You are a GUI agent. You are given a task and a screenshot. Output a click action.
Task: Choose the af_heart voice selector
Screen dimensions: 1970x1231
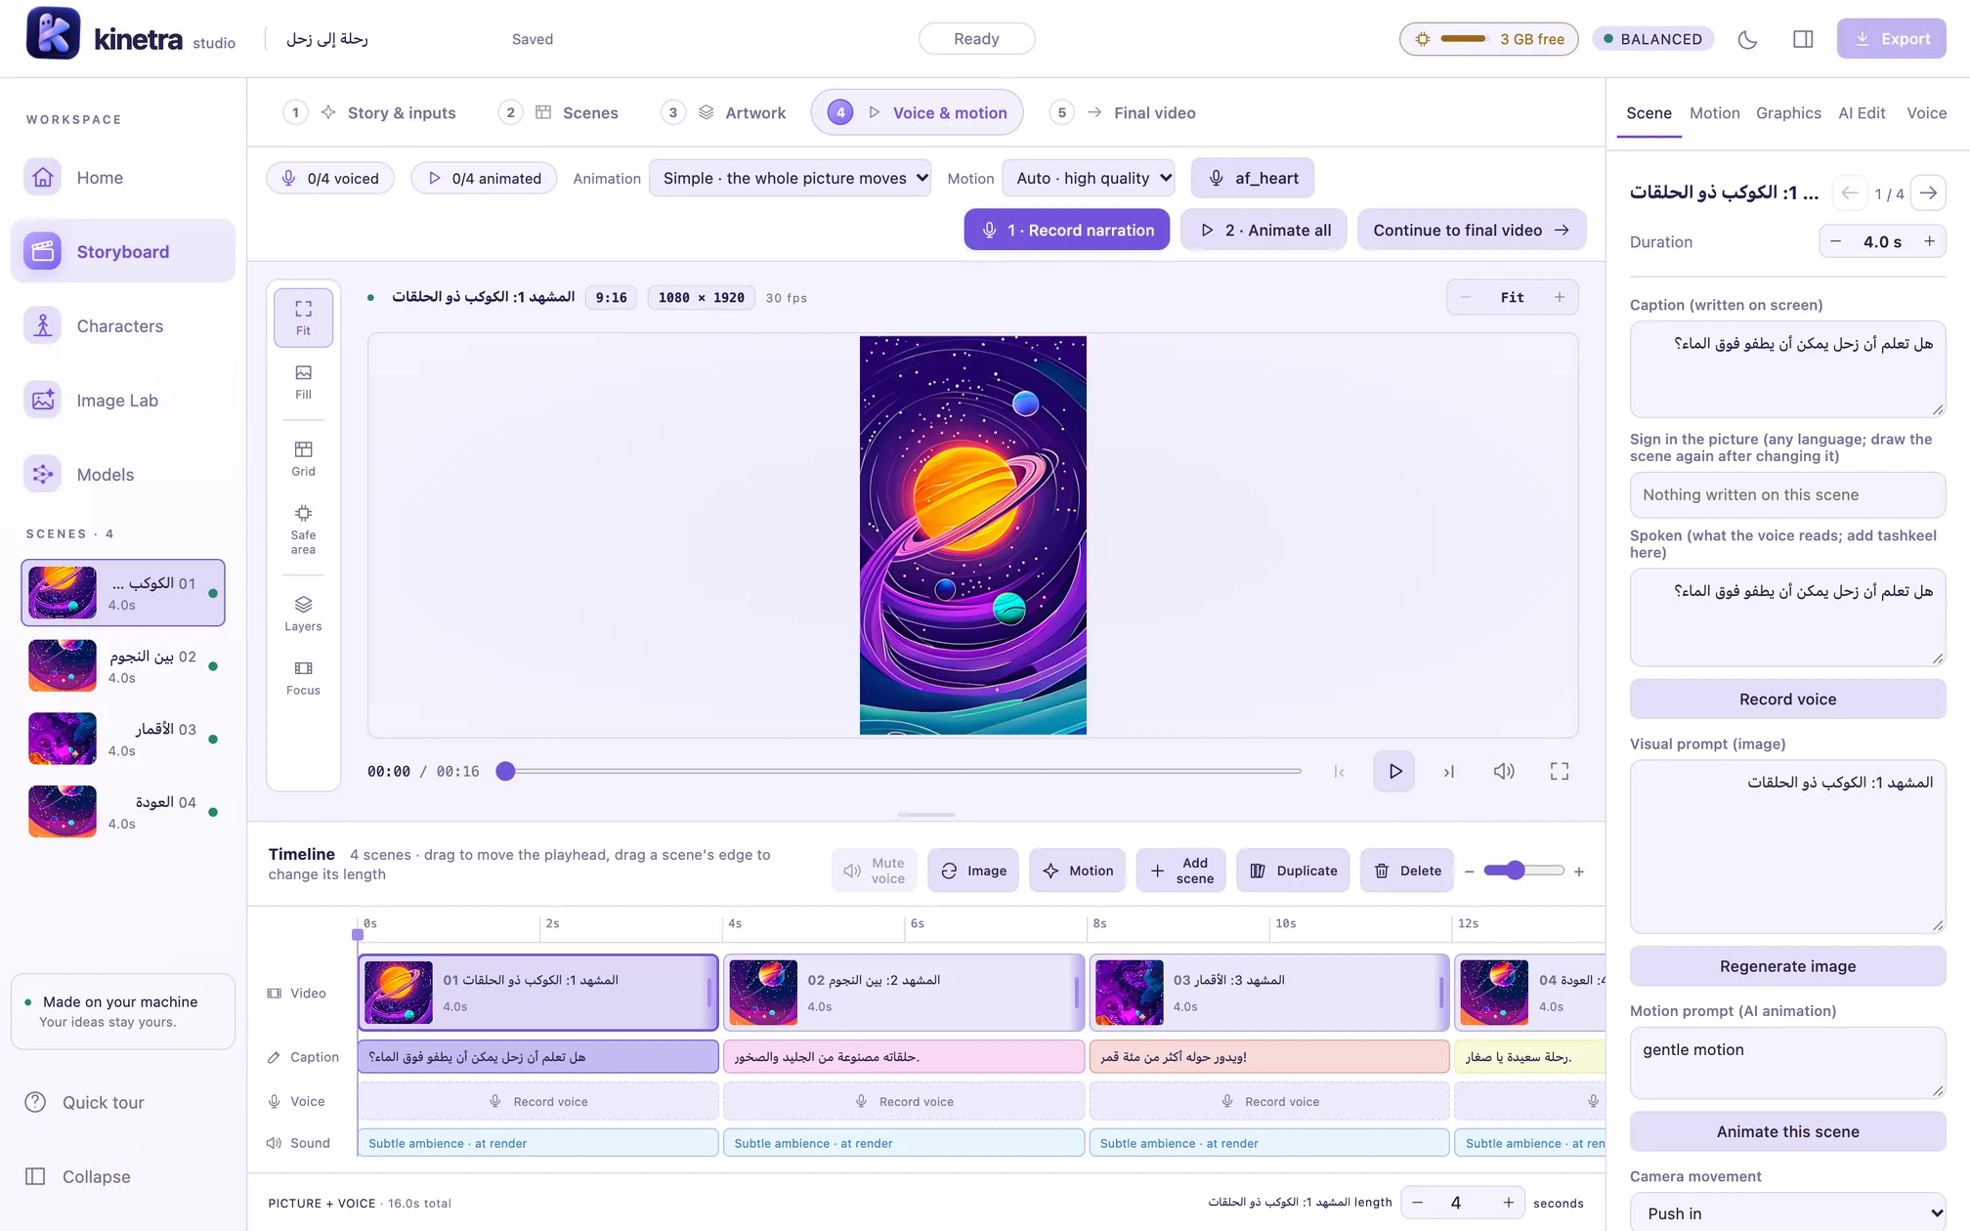1252,178
